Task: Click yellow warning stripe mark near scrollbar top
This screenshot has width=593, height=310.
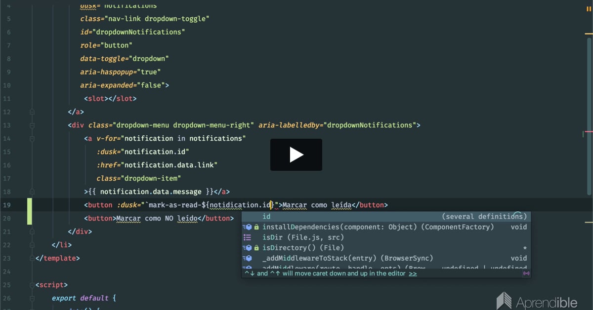Action: pyautogui.click(x=588, y=34)
